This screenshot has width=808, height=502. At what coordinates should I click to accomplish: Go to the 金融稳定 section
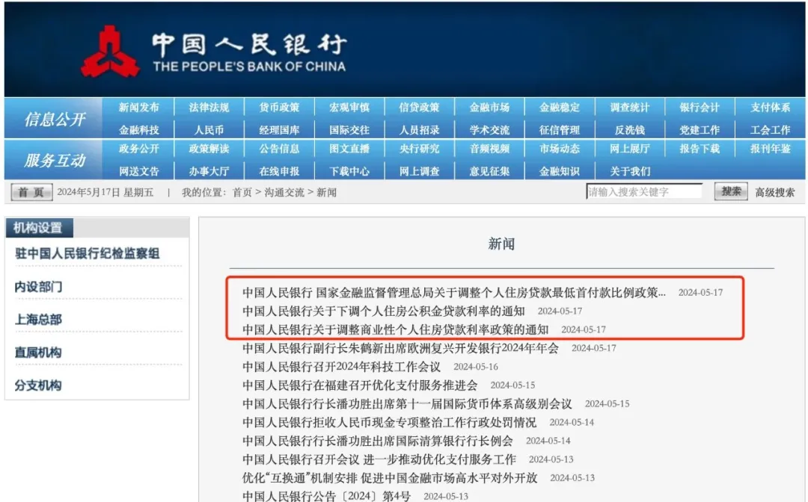(560, 108)
